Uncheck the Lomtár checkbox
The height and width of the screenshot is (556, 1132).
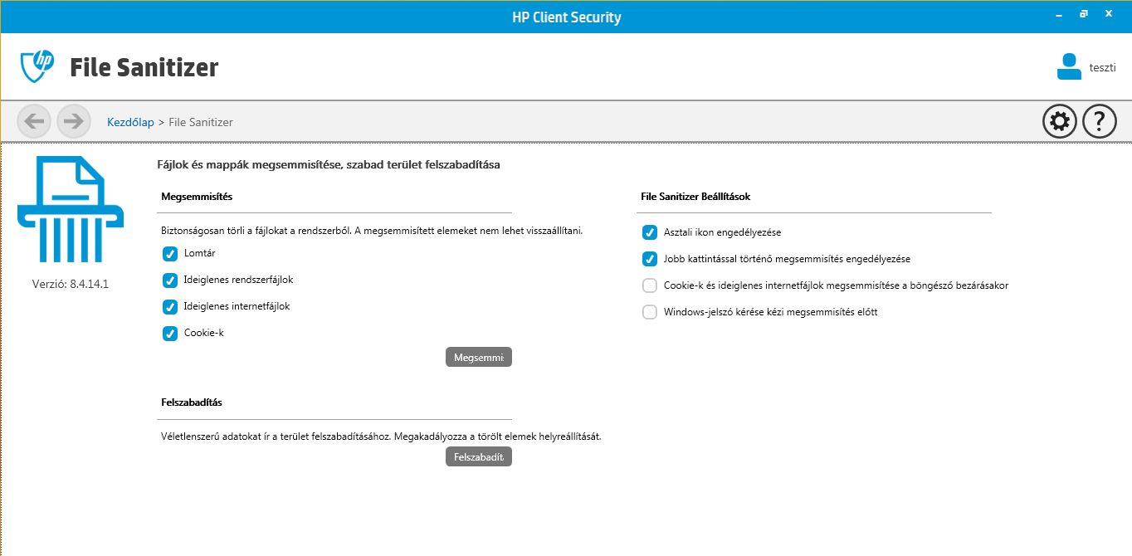pos(170,254)
